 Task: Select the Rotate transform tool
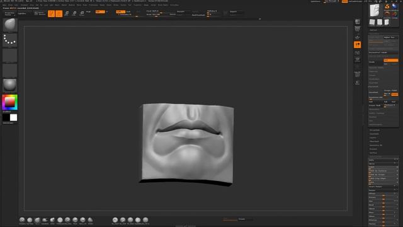(82, 13)
